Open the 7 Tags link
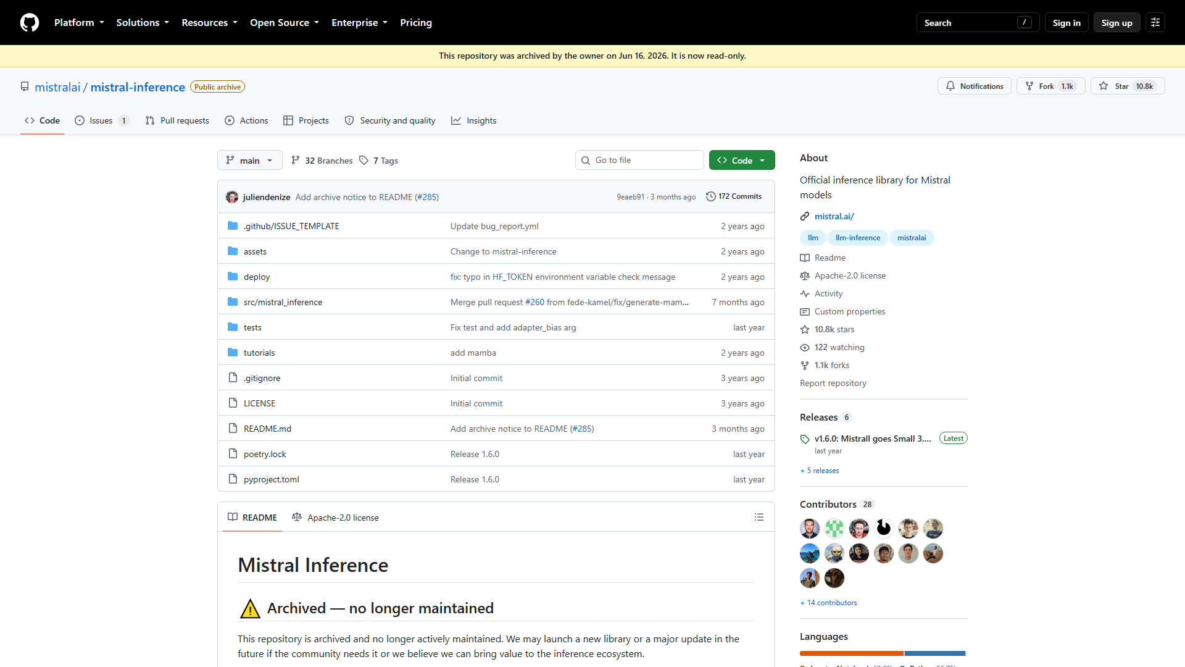Viewport: 1185px width, 667px height. coord(379,161)
